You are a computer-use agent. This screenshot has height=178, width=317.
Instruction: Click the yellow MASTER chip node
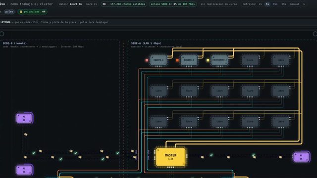170,157
